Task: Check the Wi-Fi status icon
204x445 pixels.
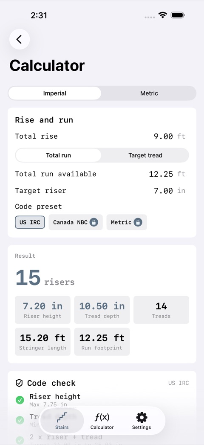Action: point(162,15)
